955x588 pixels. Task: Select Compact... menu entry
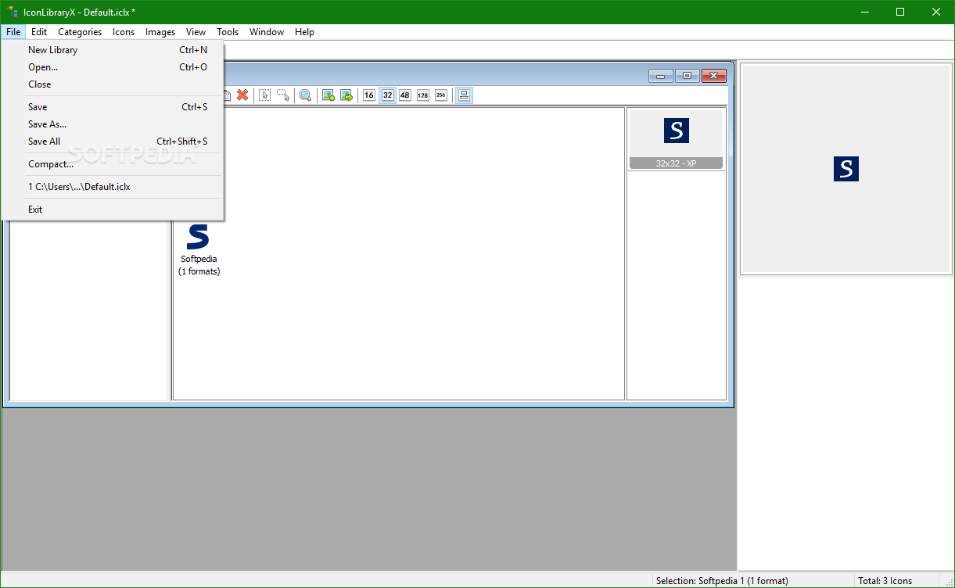(113, 164)
